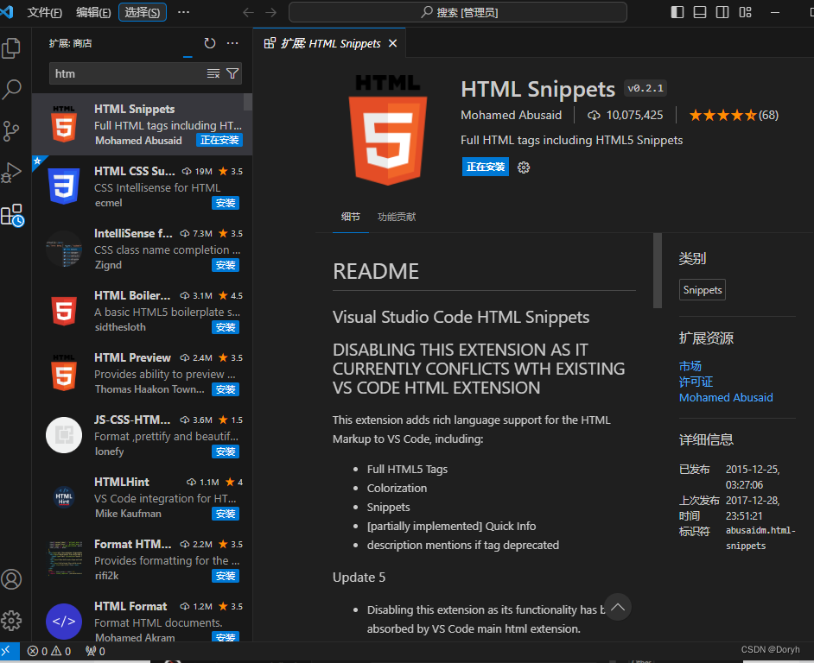Clear the extensions search results

[213, 73]
